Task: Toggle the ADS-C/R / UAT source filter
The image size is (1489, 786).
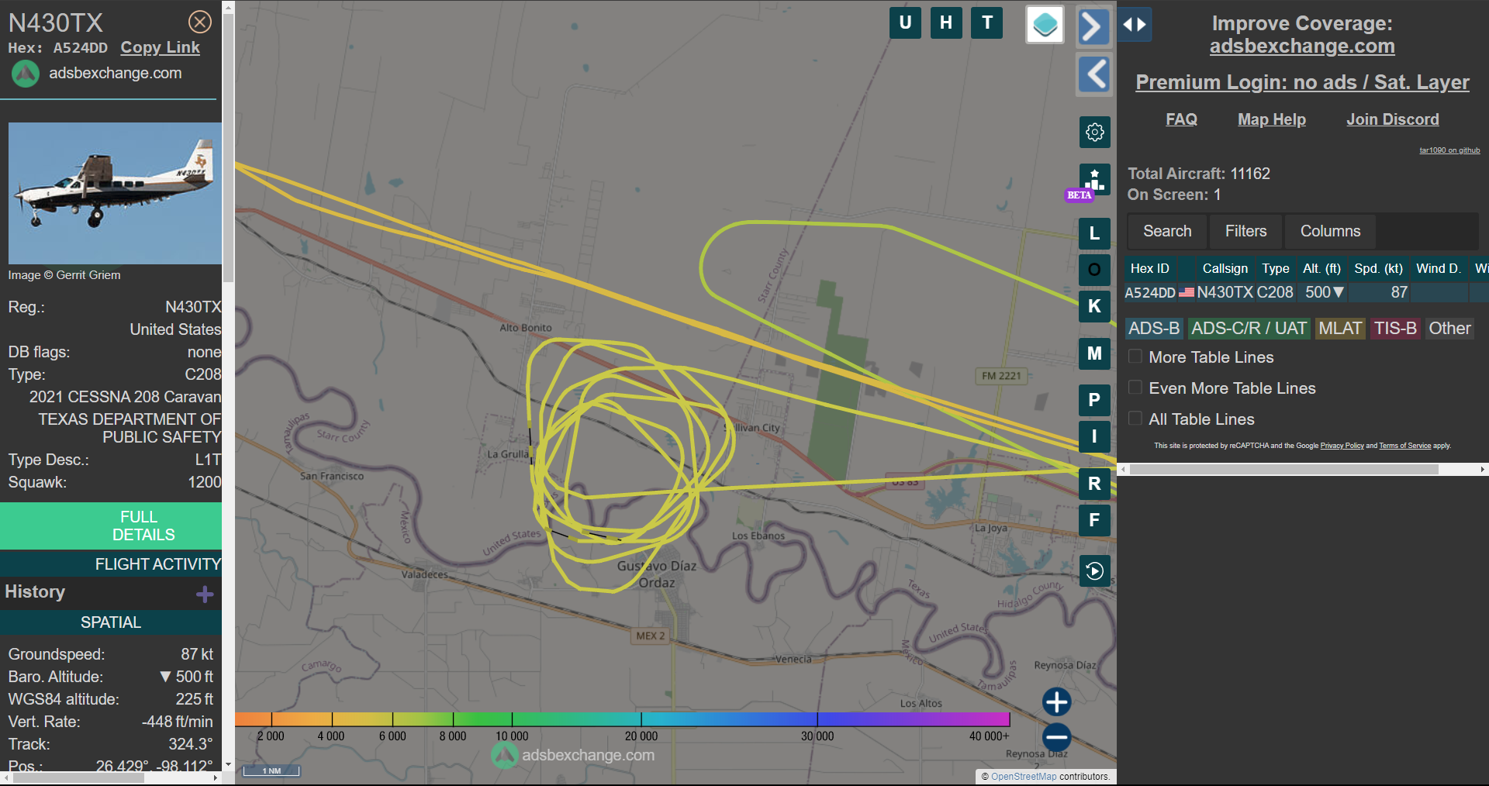Action: click(1249, 329)
